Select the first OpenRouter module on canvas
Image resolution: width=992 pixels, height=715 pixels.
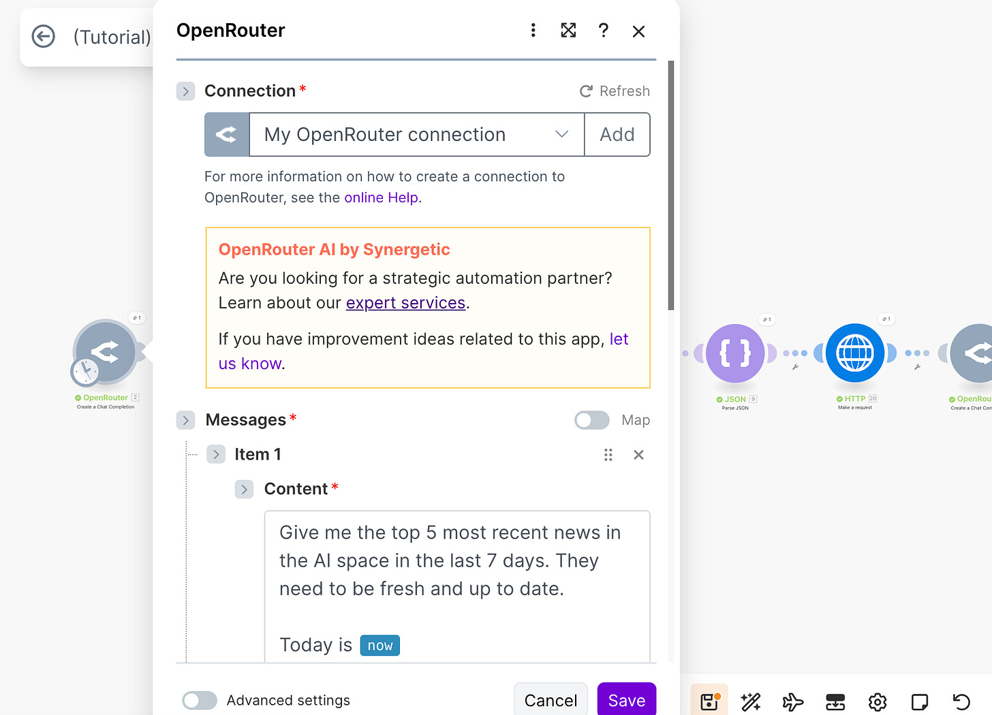click(x=106, y=352)
